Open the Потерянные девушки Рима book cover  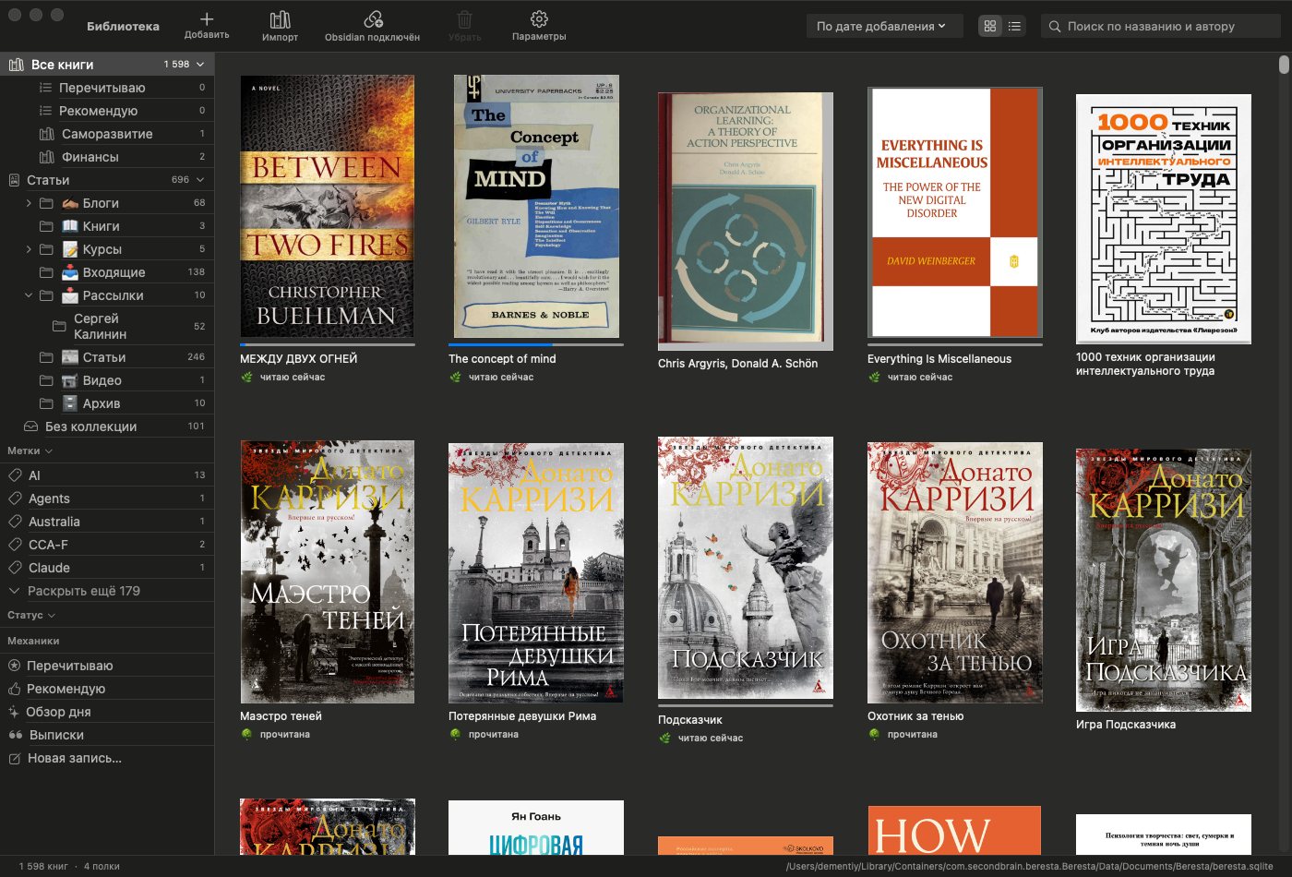point(536,572)
